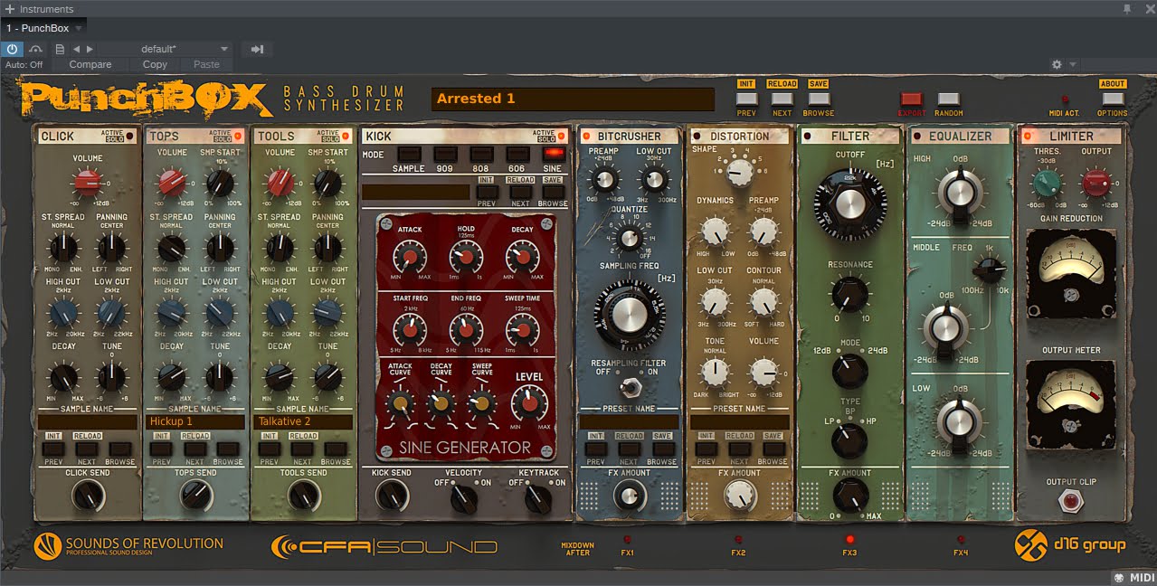Click the plus icon beside Instruments

8,9
